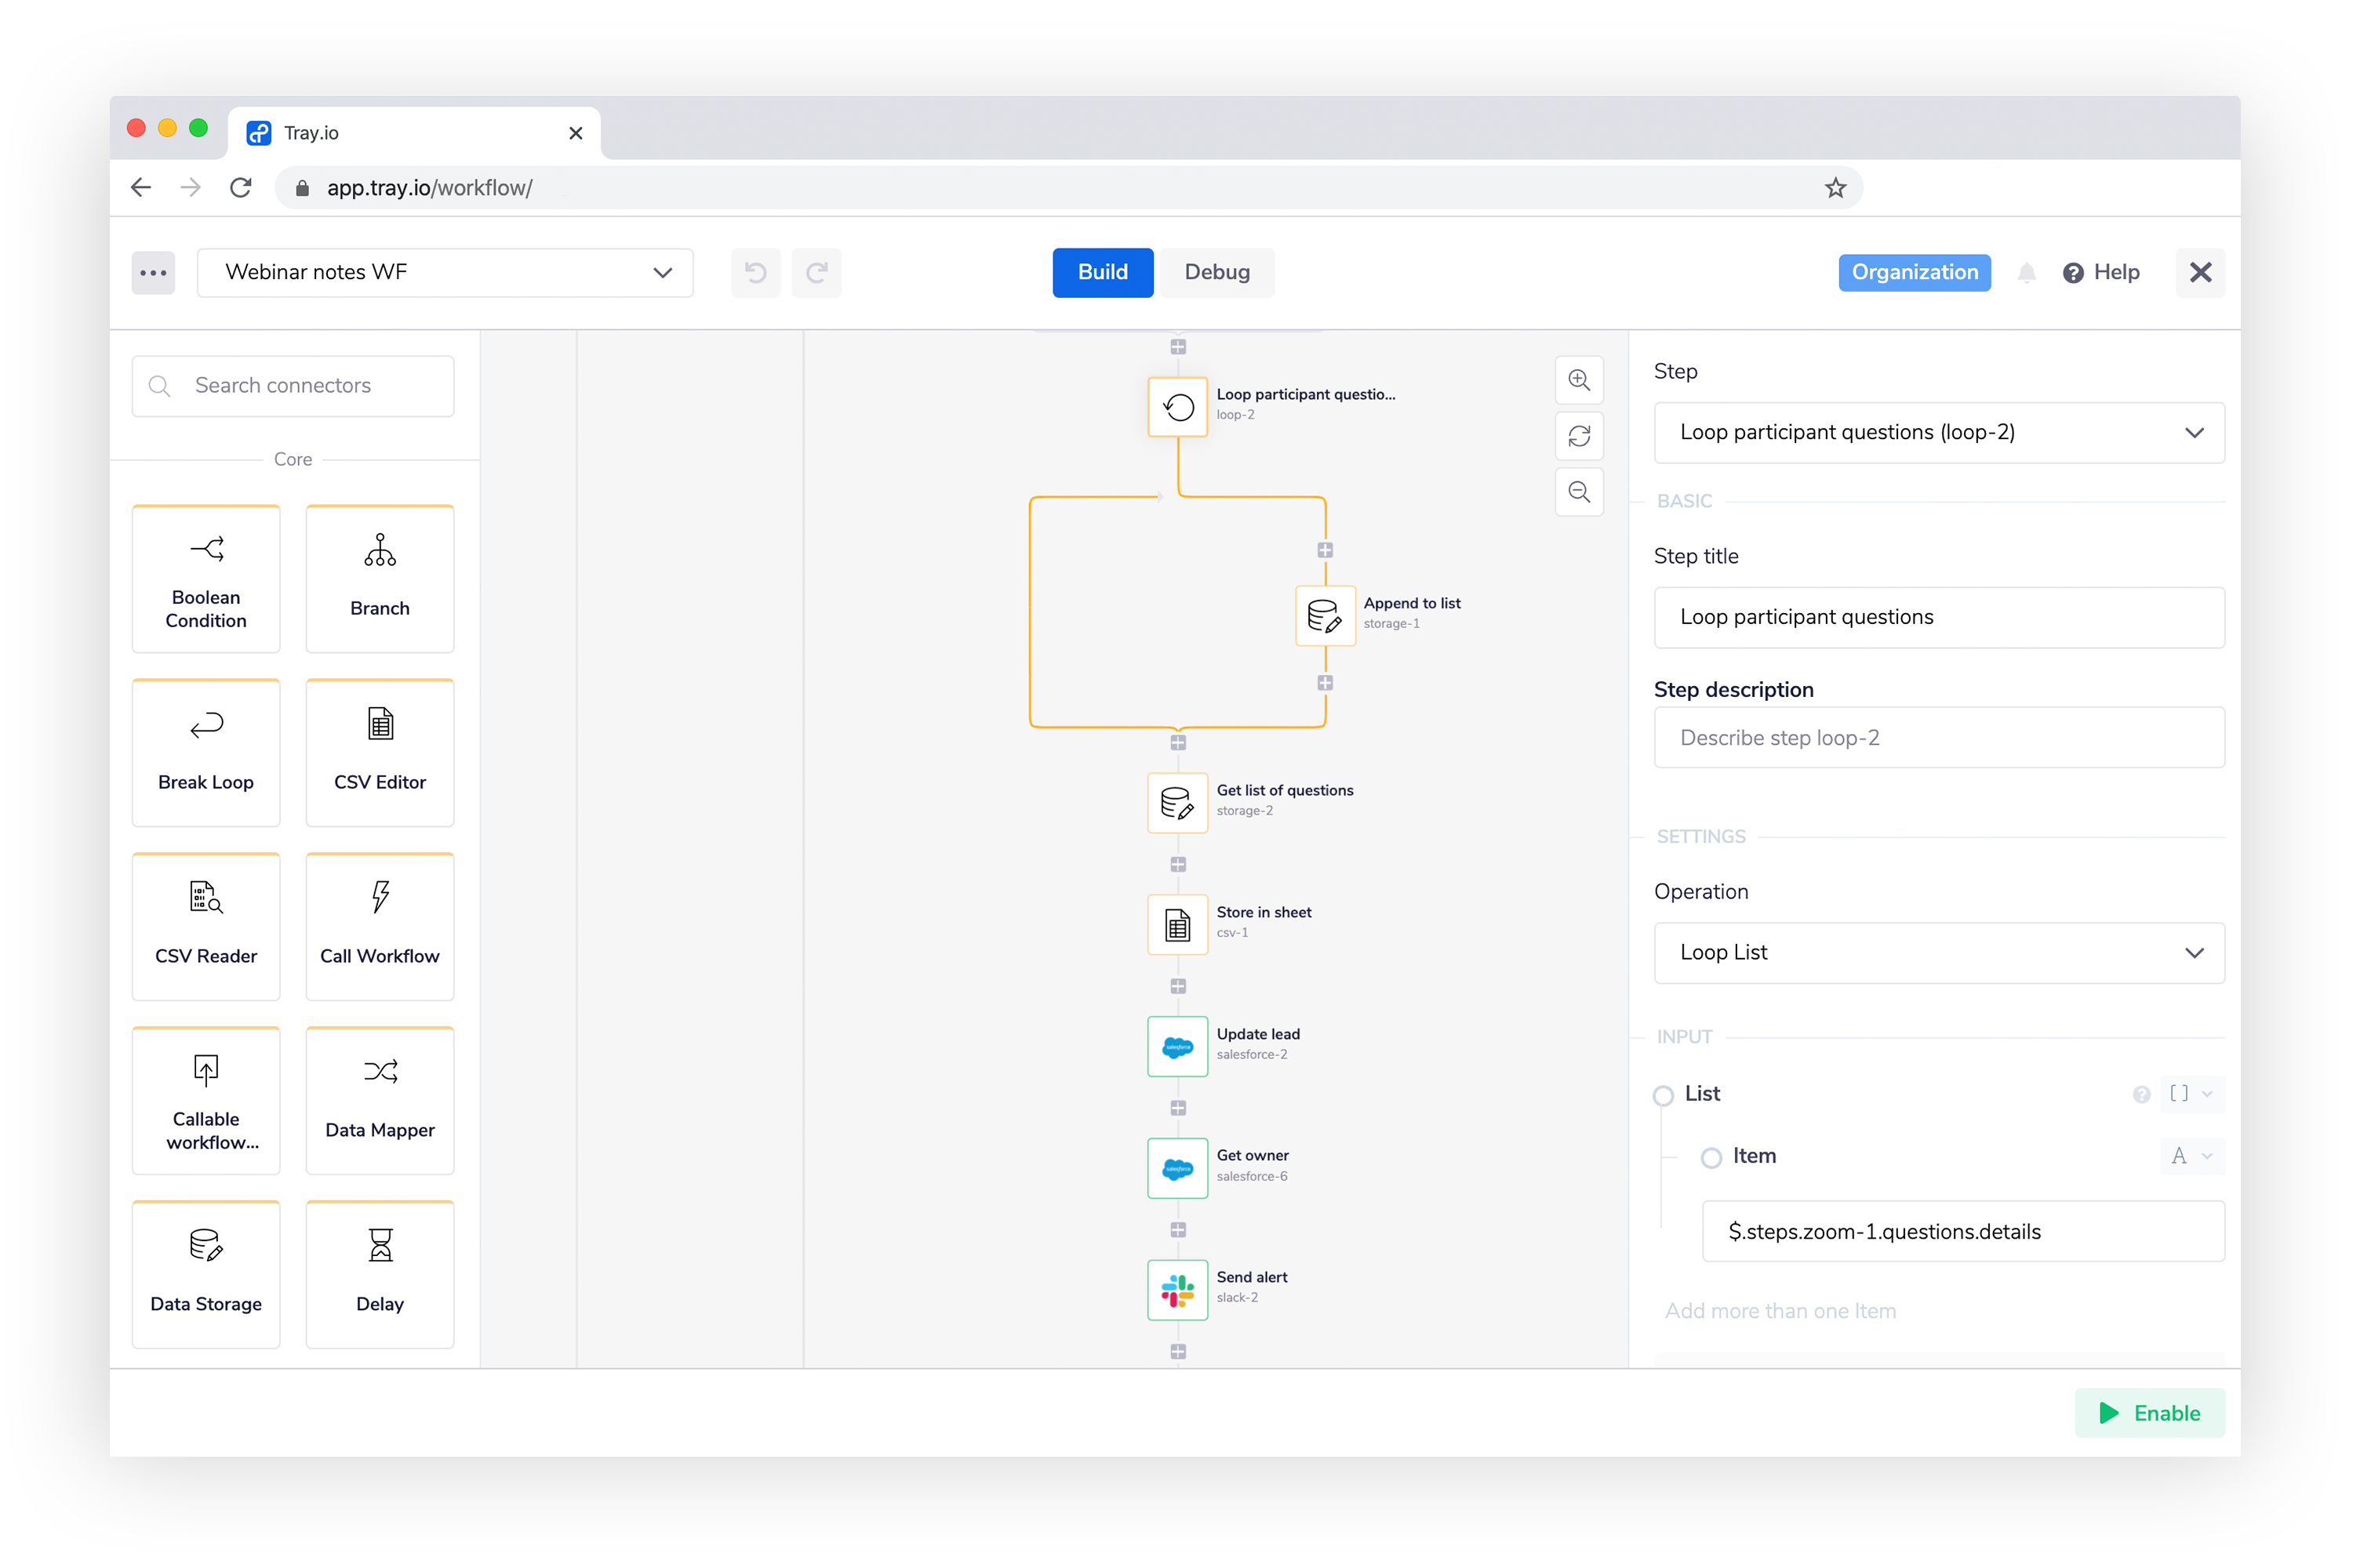Viewport: 2353px width, 1568px height.
Task: Open the notifications bell icon
Action: click(2026, 273)
